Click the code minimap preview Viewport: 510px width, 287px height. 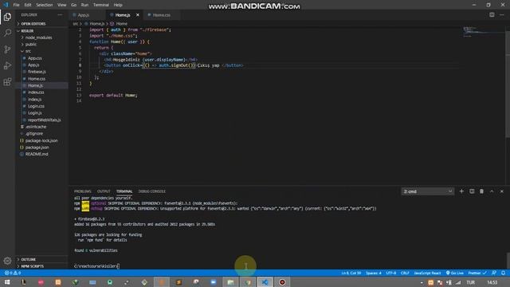(484, 32)
